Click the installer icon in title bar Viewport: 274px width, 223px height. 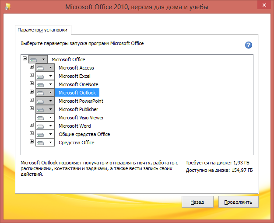(8, 7)
